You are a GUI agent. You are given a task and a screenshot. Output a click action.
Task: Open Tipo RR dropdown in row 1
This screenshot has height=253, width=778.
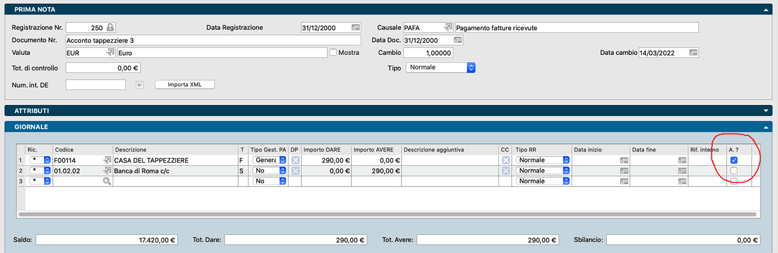click(566, 160)
